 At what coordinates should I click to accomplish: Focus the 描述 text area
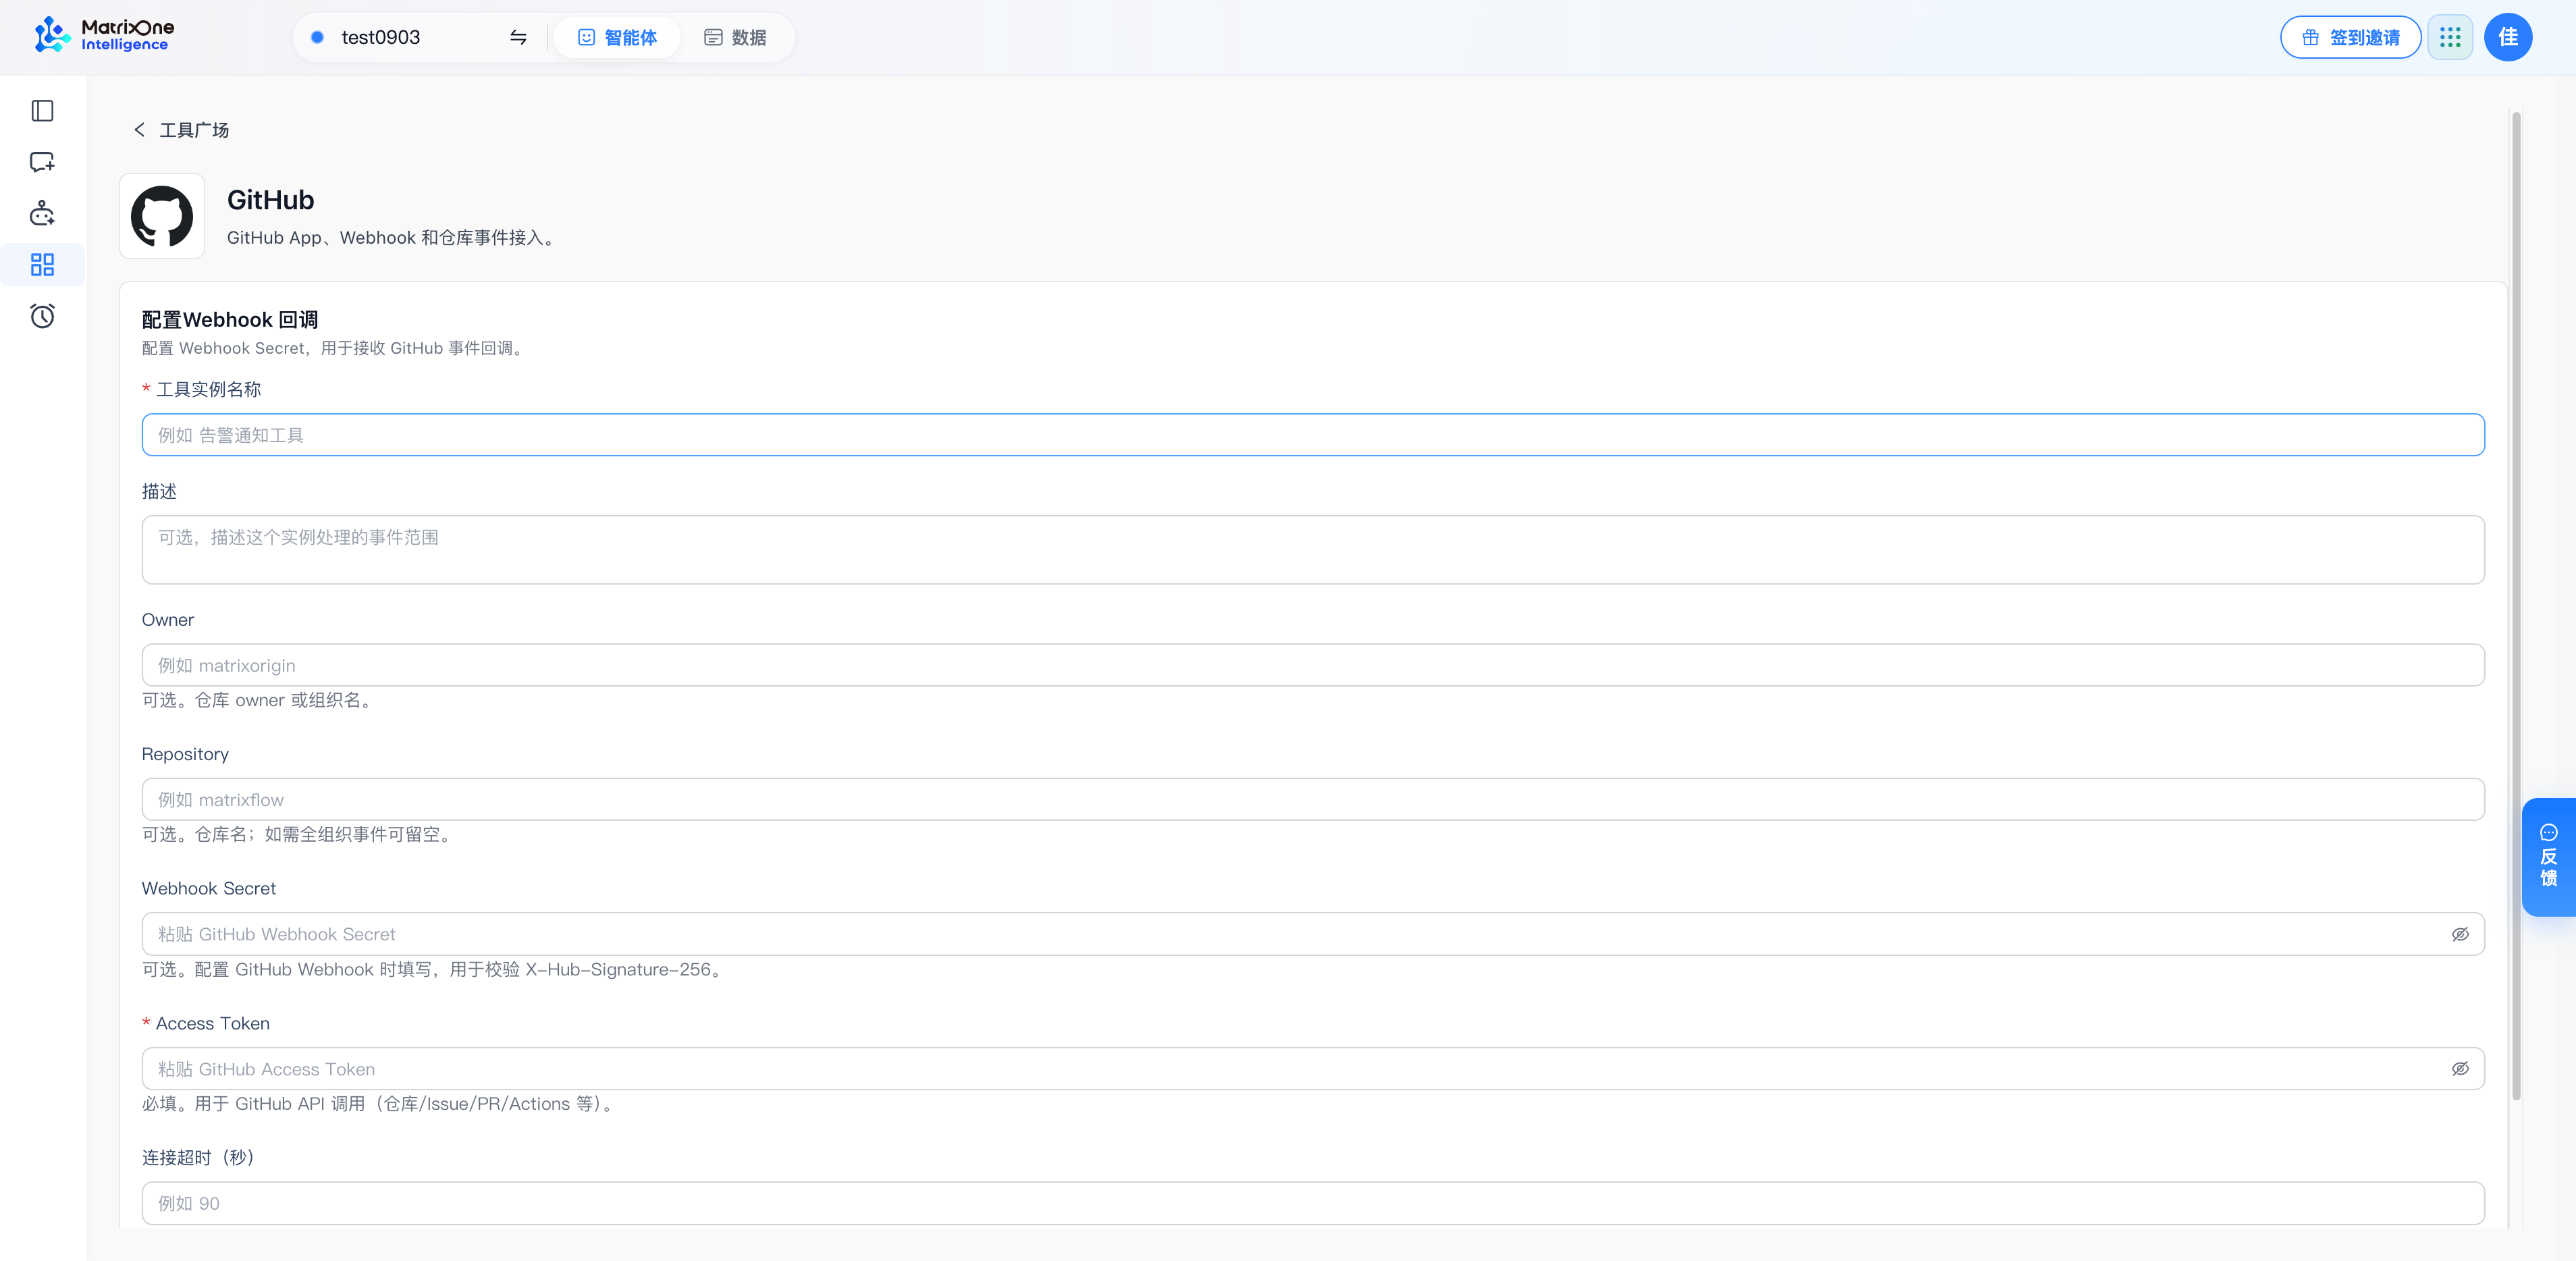[x=1313, y=550]
